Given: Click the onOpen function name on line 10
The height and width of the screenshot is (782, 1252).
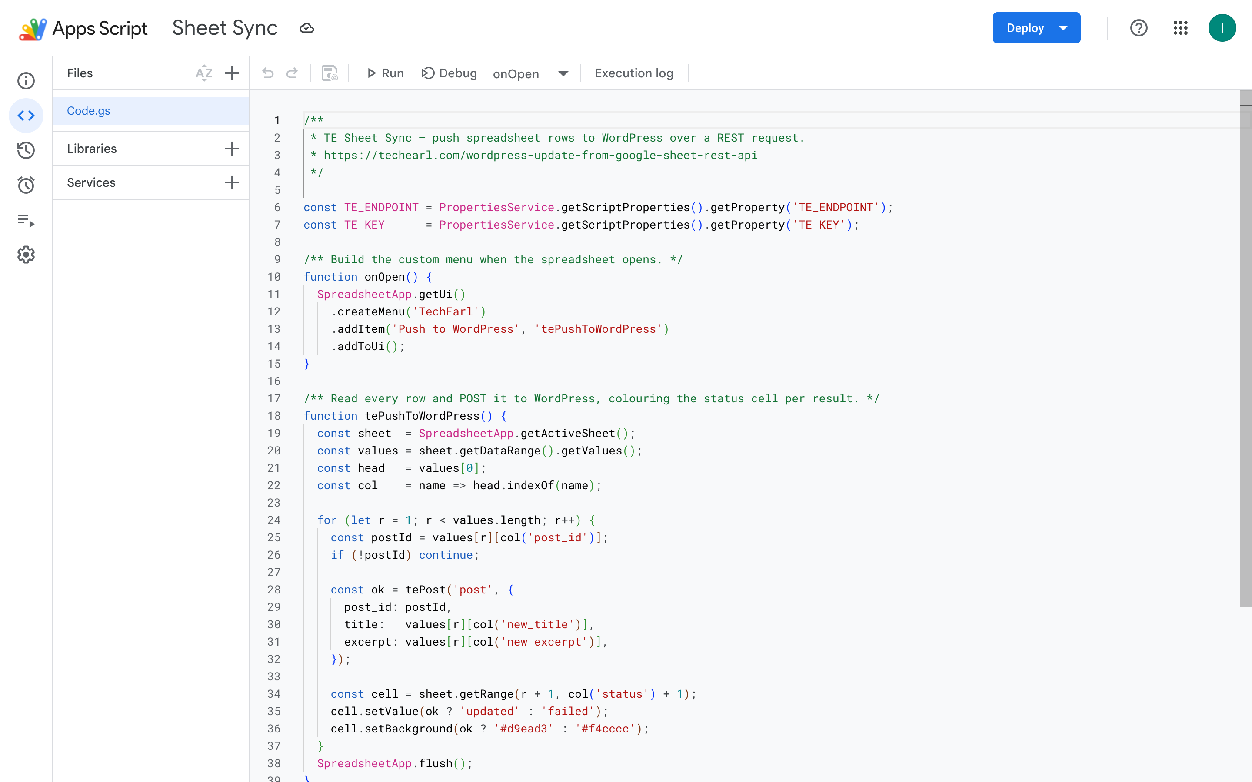Looking at the screenshot, I should 385,277.
